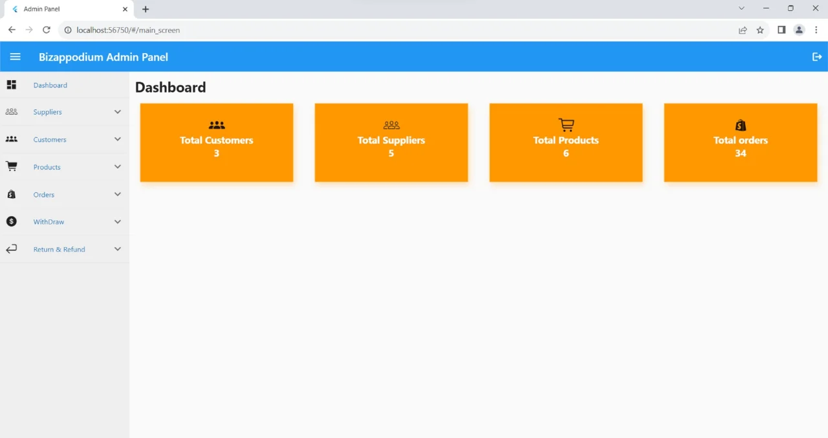This screenshot has width=828, height=438.
Task: Click the WithDraw dollar coin icon
Action: click(x=12, y=221)
